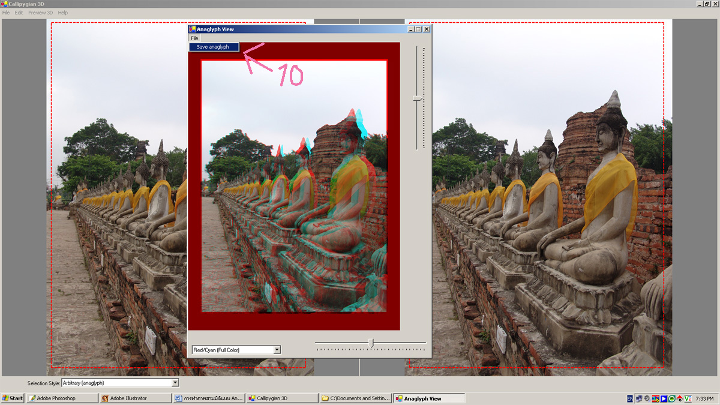Click the vertical slider thumb in Anaglyph View

(x=418, y=98)
